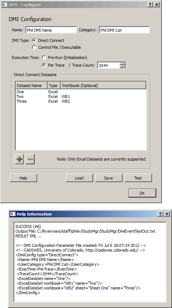Sort by the Dataset Name column header

(x=31, y=86)
